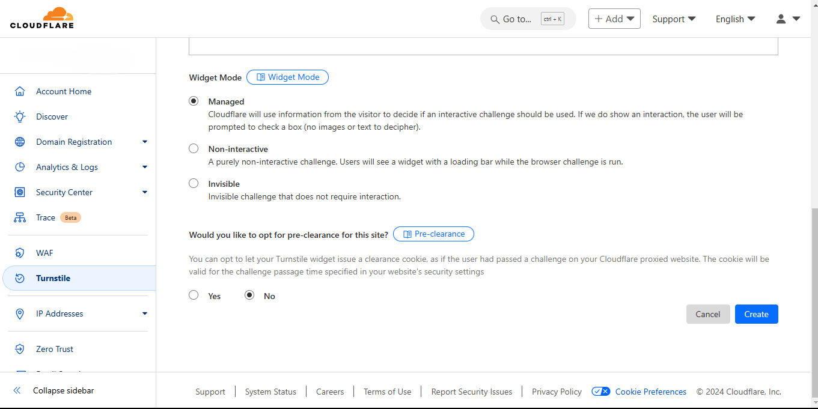Click Collapse sidebar
Viewport: 818px width, 409px height.
tap(63, 390)
